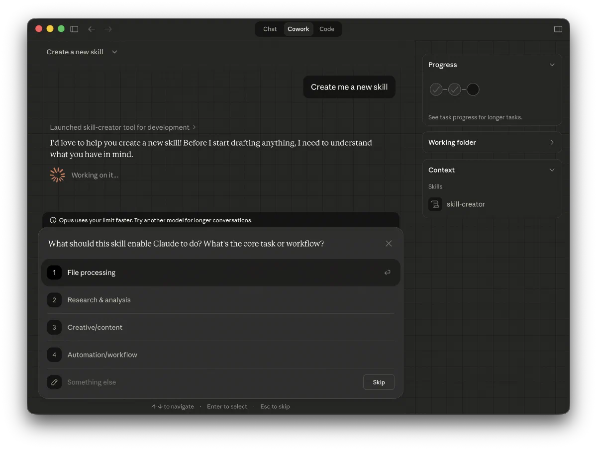Click the skill-creator scroll icon
The image size is (597, 450).
click(x=435, y=204)
